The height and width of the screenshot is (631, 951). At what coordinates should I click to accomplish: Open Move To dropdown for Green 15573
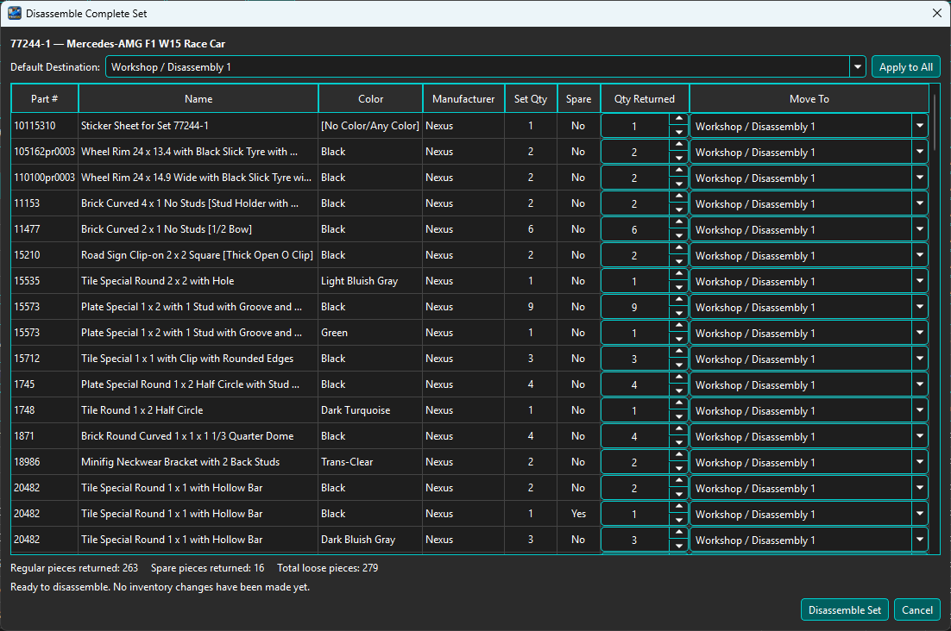click(919, 333)
